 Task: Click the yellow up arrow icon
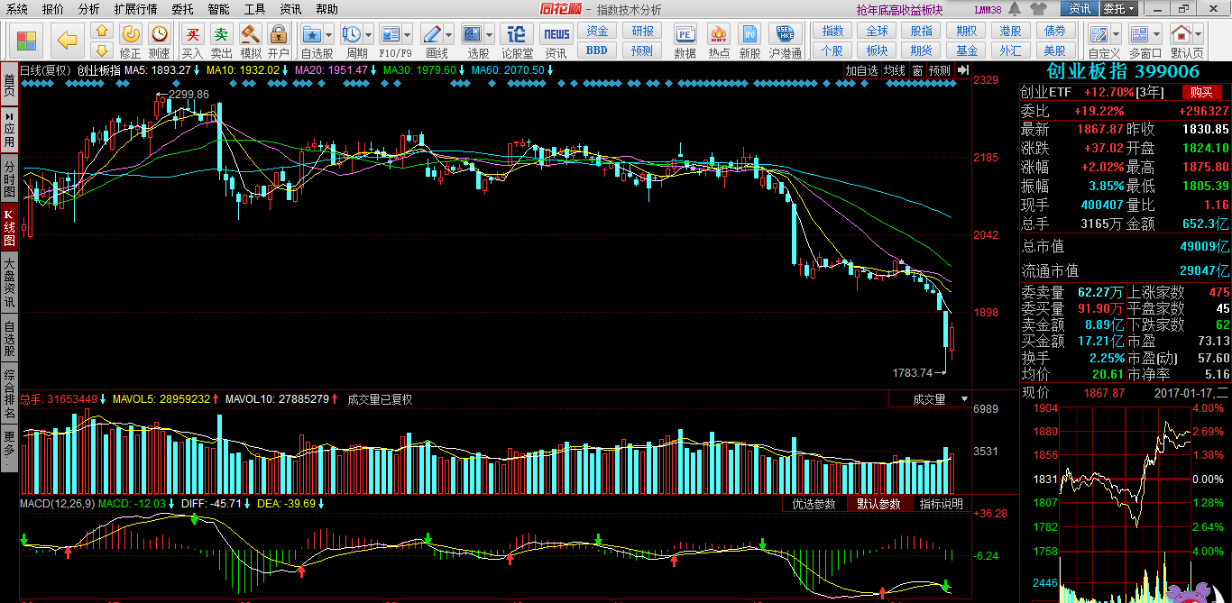point(102,31)
